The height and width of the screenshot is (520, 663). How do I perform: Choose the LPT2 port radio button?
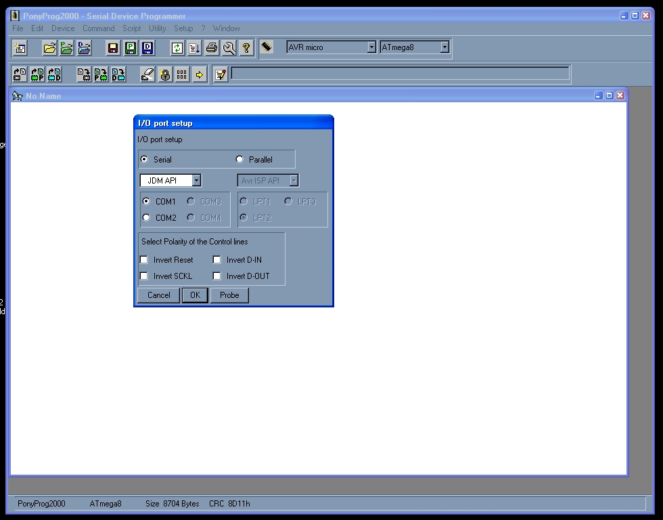click(x=244, y=217)
